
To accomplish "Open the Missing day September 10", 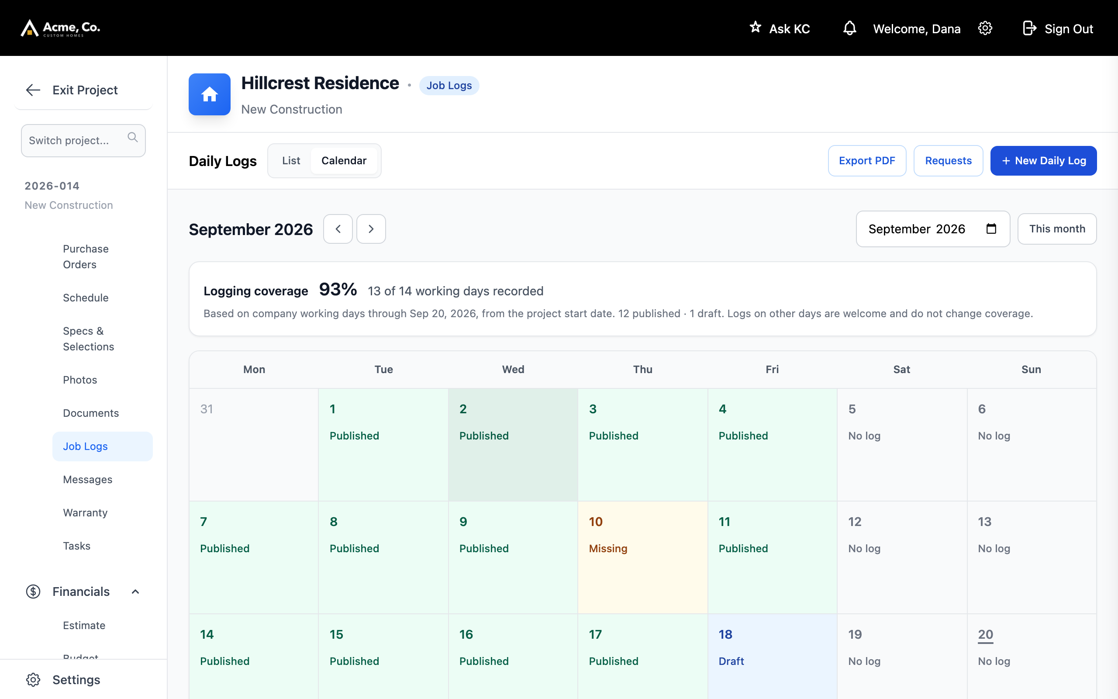I will (x=642, y=557).
